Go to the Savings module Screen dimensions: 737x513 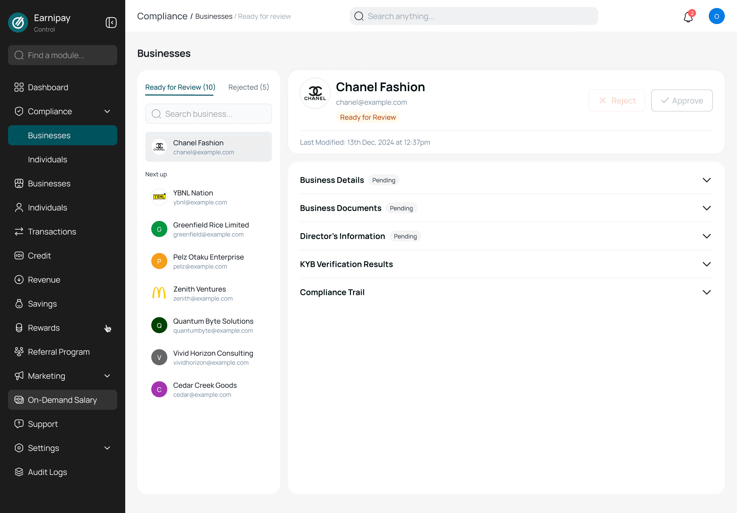42,304
